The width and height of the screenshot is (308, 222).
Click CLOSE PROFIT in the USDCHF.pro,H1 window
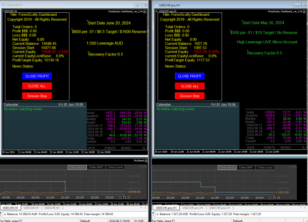[x=190, y=76]
